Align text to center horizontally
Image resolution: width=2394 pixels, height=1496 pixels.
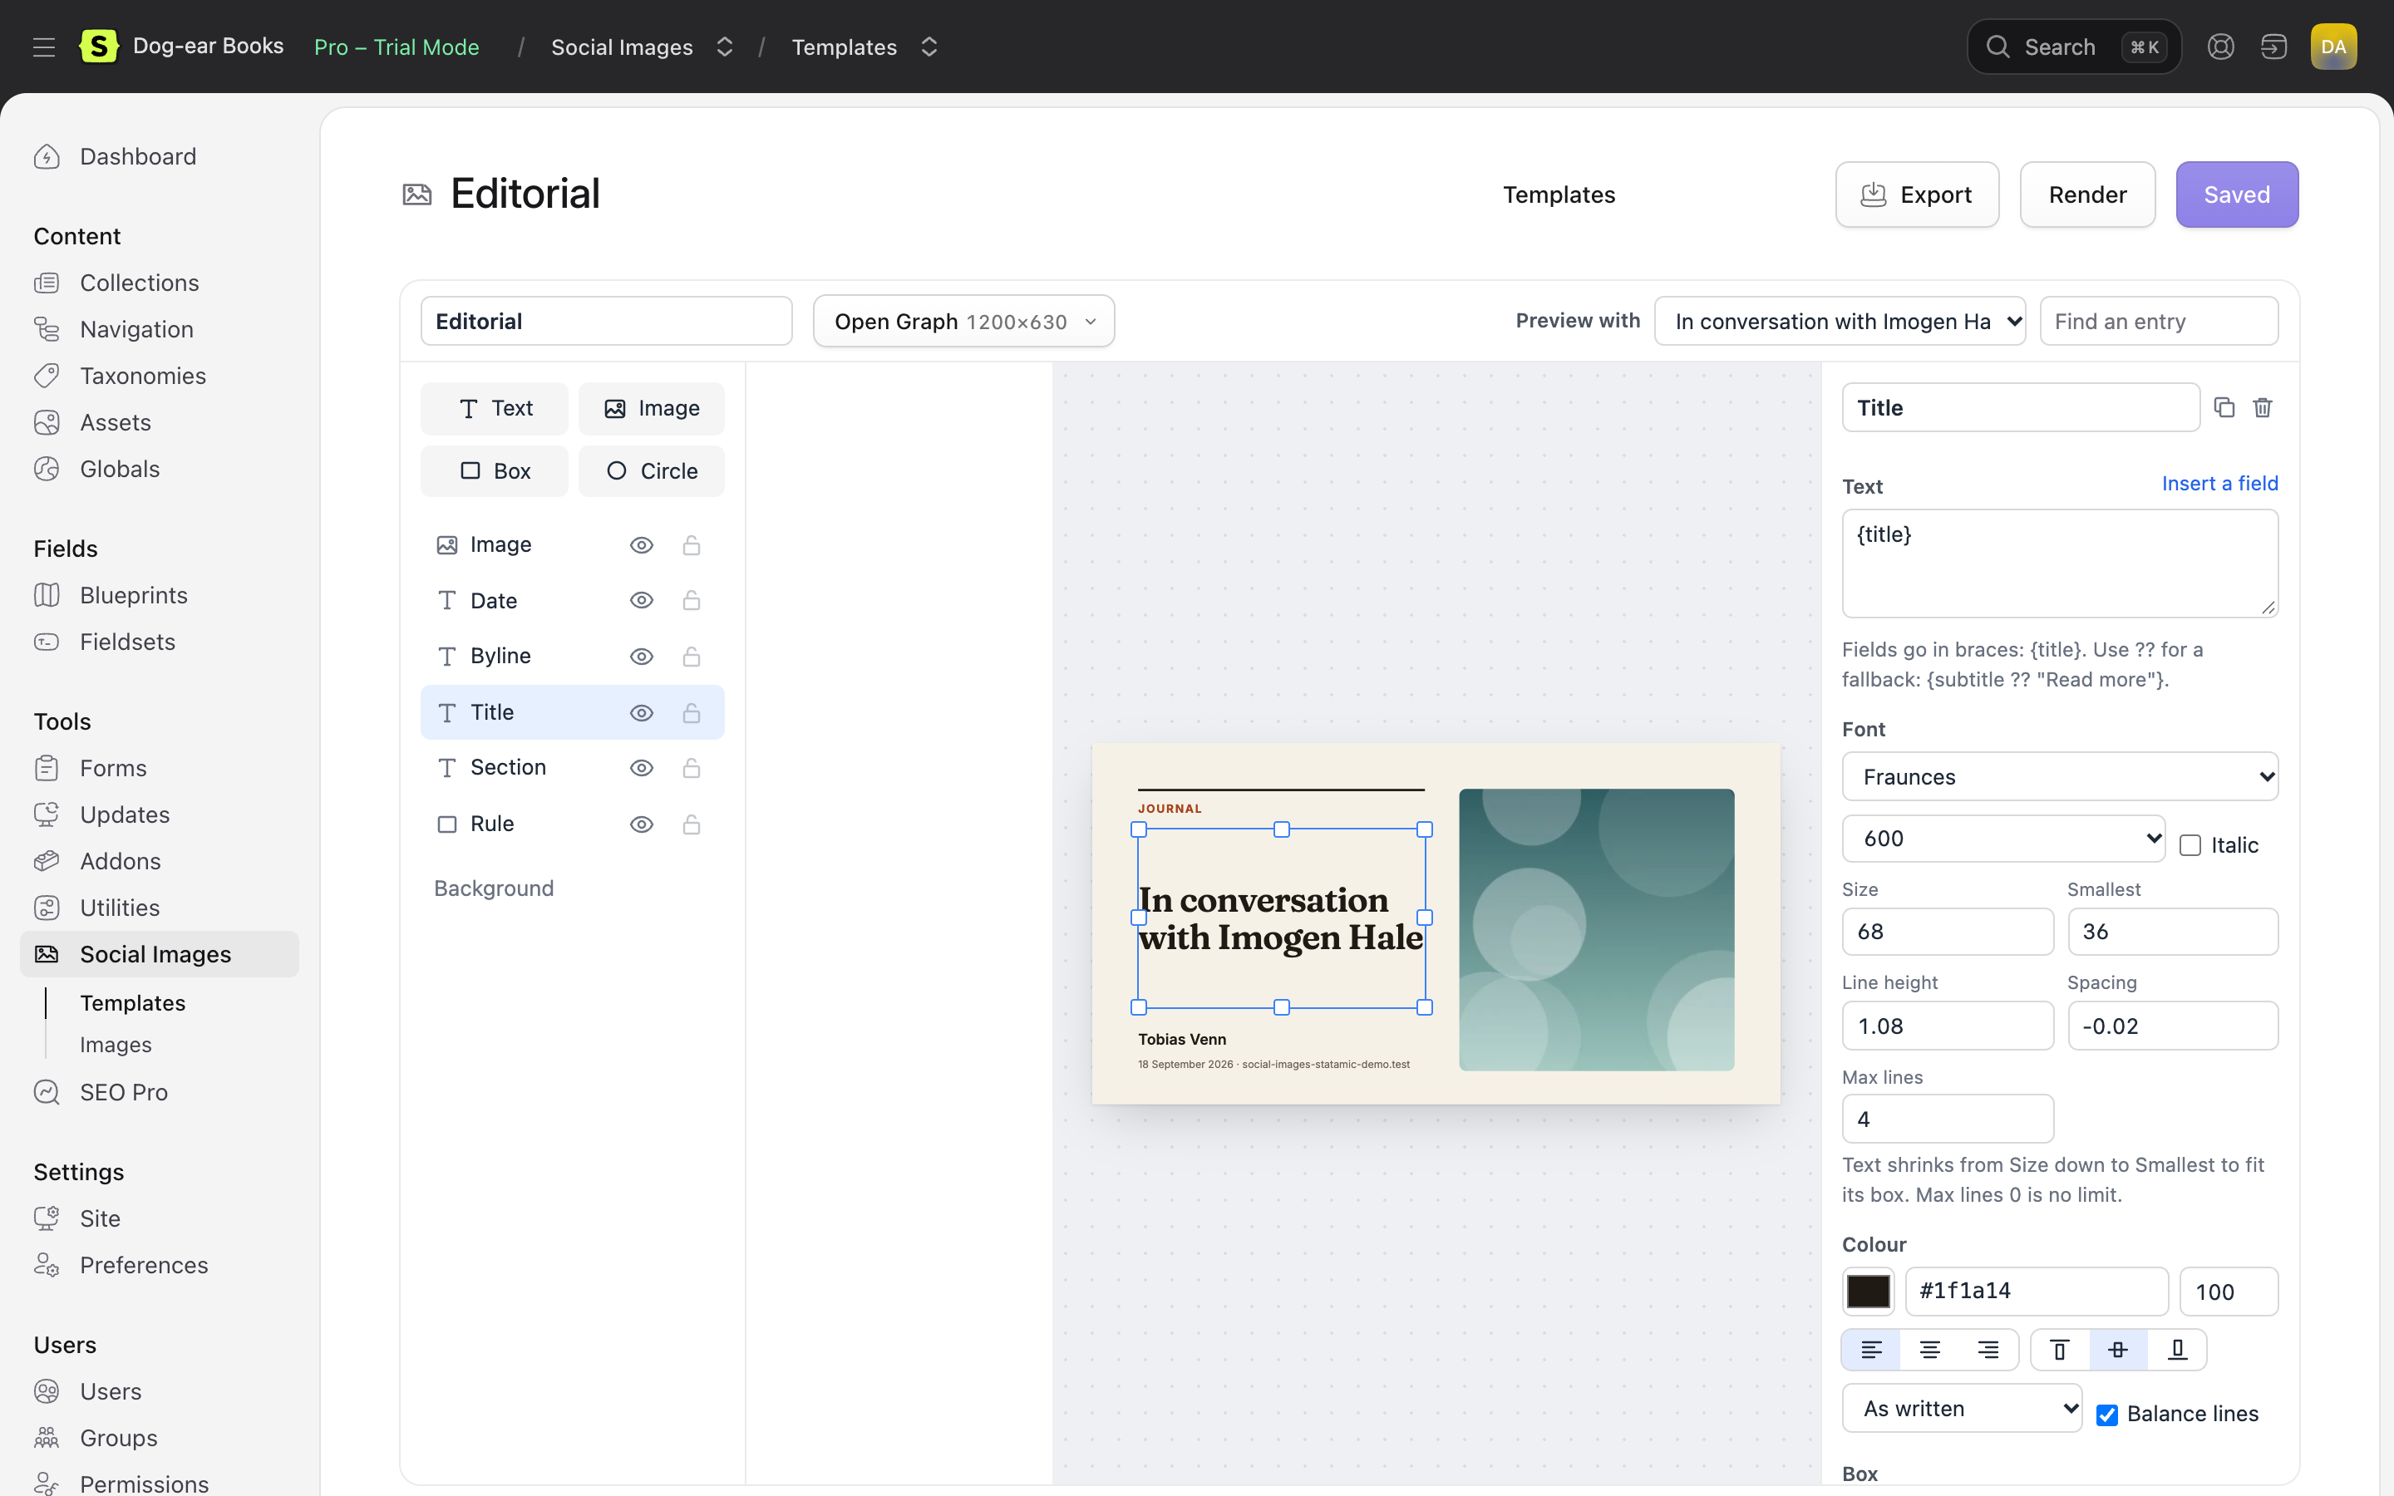1929,1350
